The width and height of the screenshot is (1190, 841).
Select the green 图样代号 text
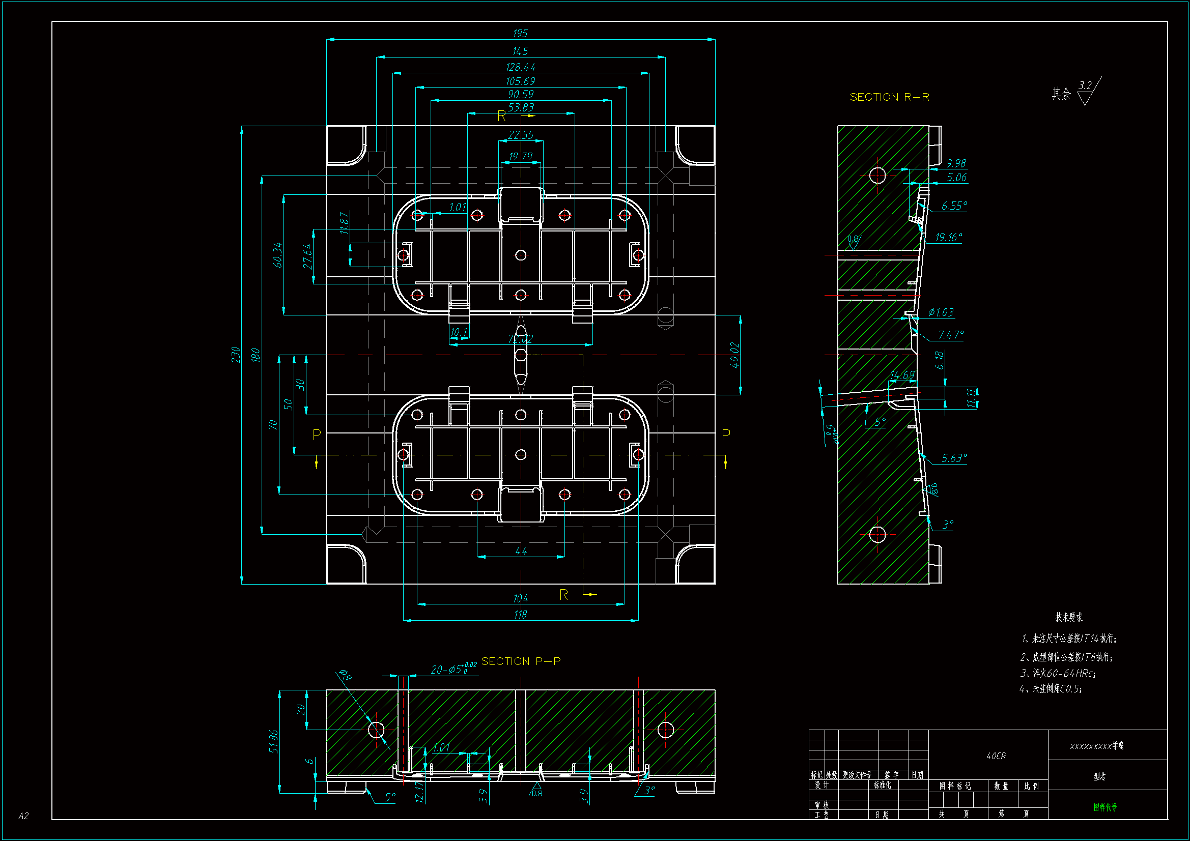[1104, 807]
